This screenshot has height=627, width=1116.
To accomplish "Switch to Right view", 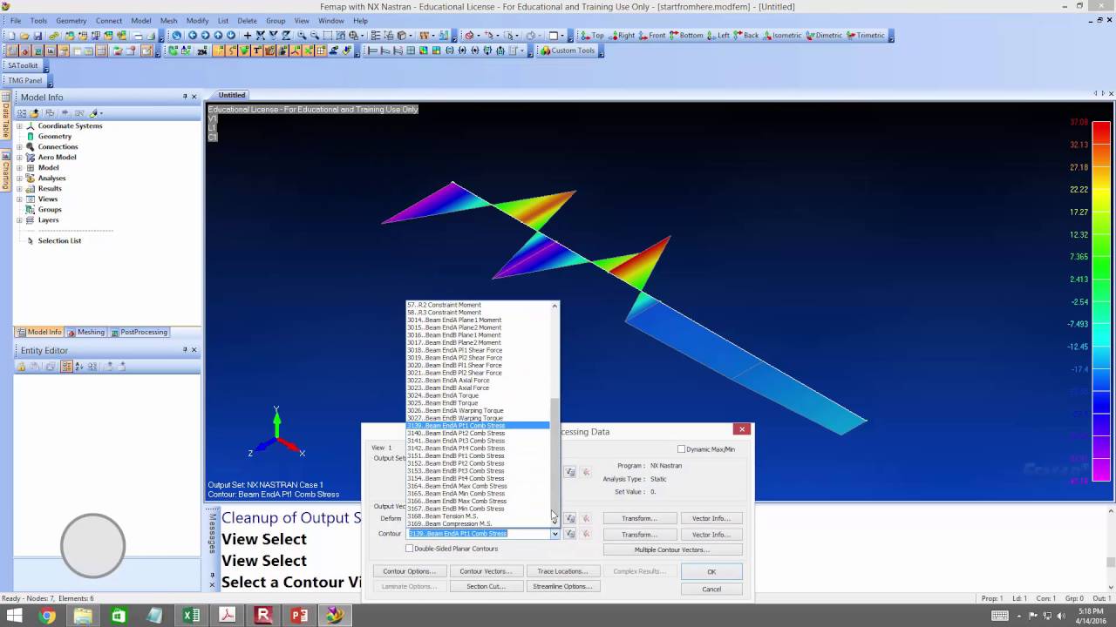I will [x=622, y=36].
